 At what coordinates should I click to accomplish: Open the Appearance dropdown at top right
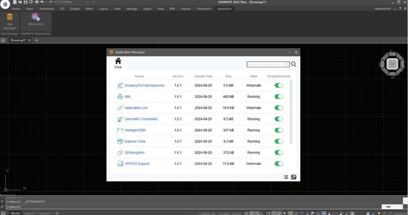tap(383, 9)
